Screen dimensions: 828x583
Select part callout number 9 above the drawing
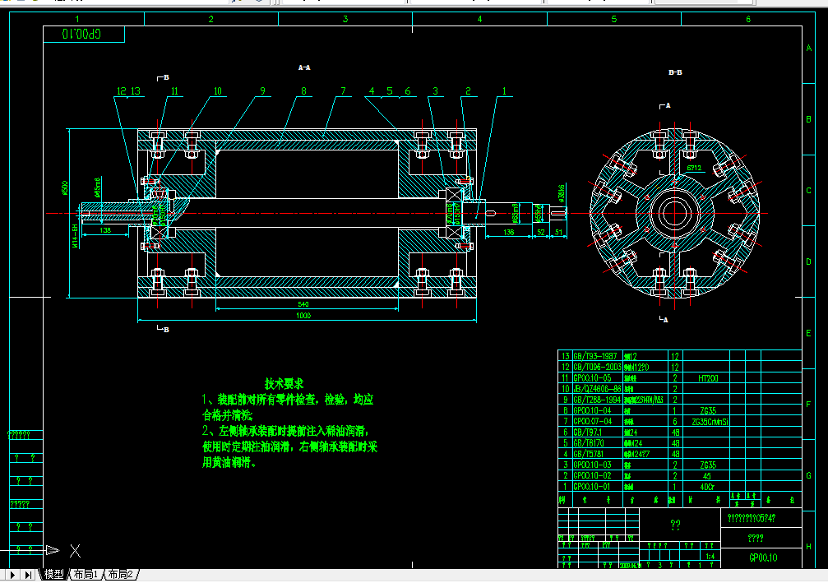262,90
